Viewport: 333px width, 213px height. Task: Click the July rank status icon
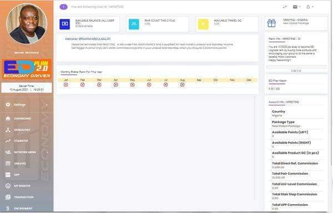tap(165, 85)
